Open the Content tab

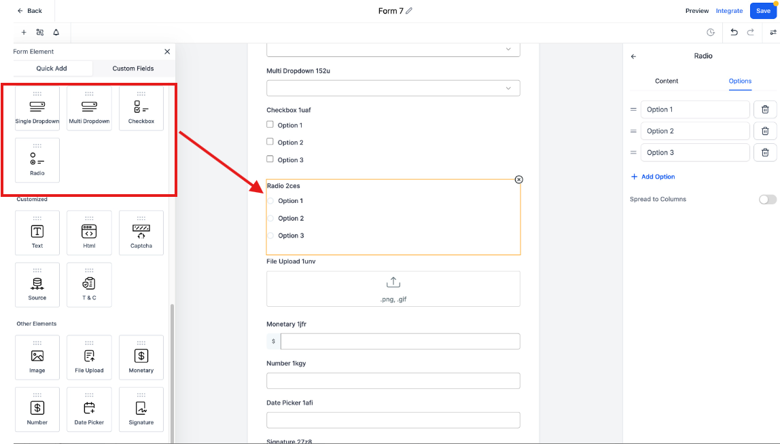667,81
